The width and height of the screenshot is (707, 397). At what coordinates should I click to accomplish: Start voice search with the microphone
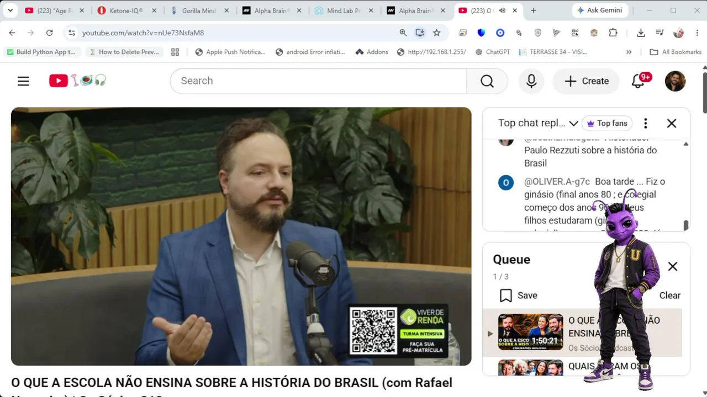(x=531, y=81)
